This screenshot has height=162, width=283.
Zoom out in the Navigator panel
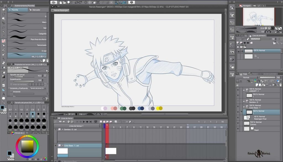click(266, 28)
